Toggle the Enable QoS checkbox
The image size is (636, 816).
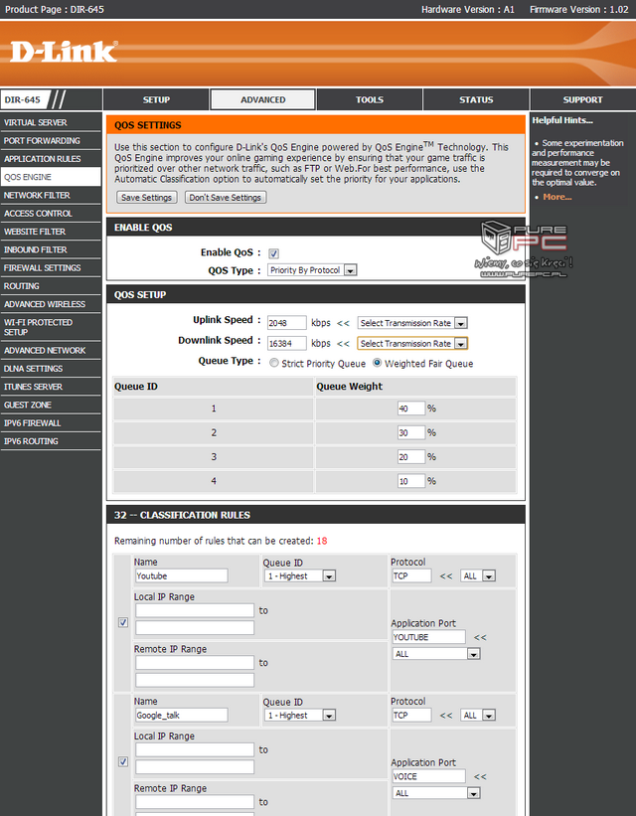tap(273, 253)
